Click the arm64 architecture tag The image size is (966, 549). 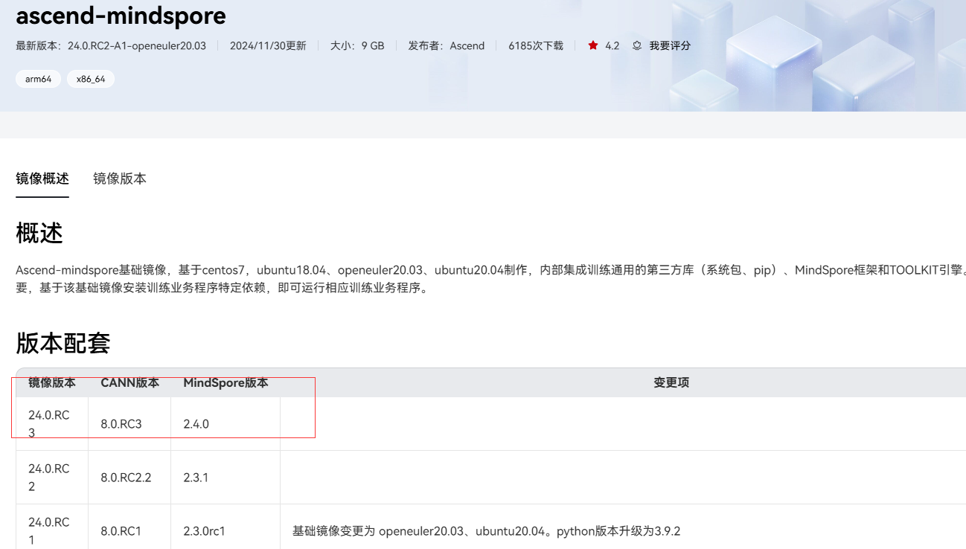38,78
